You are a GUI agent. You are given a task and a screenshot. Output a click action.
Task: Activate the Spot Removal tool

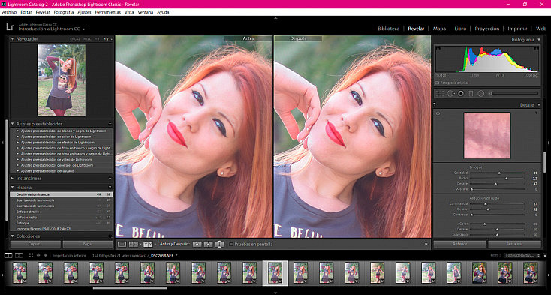(450, 93)
